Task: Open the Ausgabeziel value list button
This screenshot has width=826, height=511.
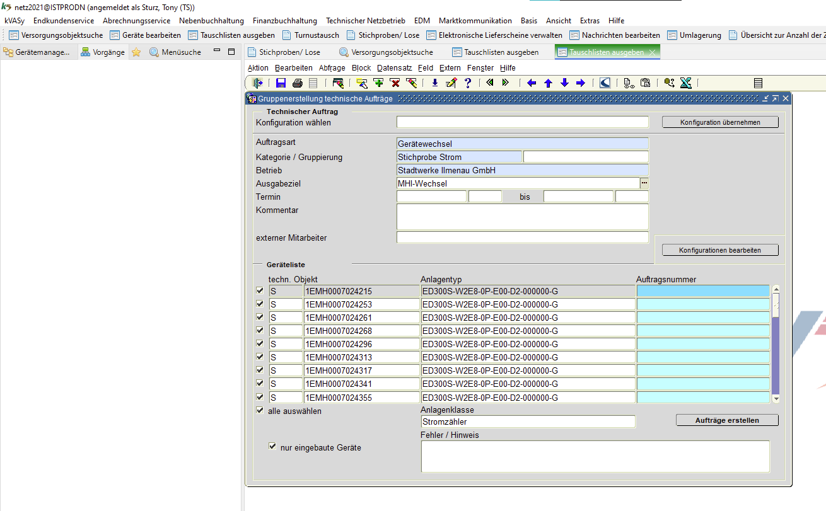Action: (x=644, y=183)
